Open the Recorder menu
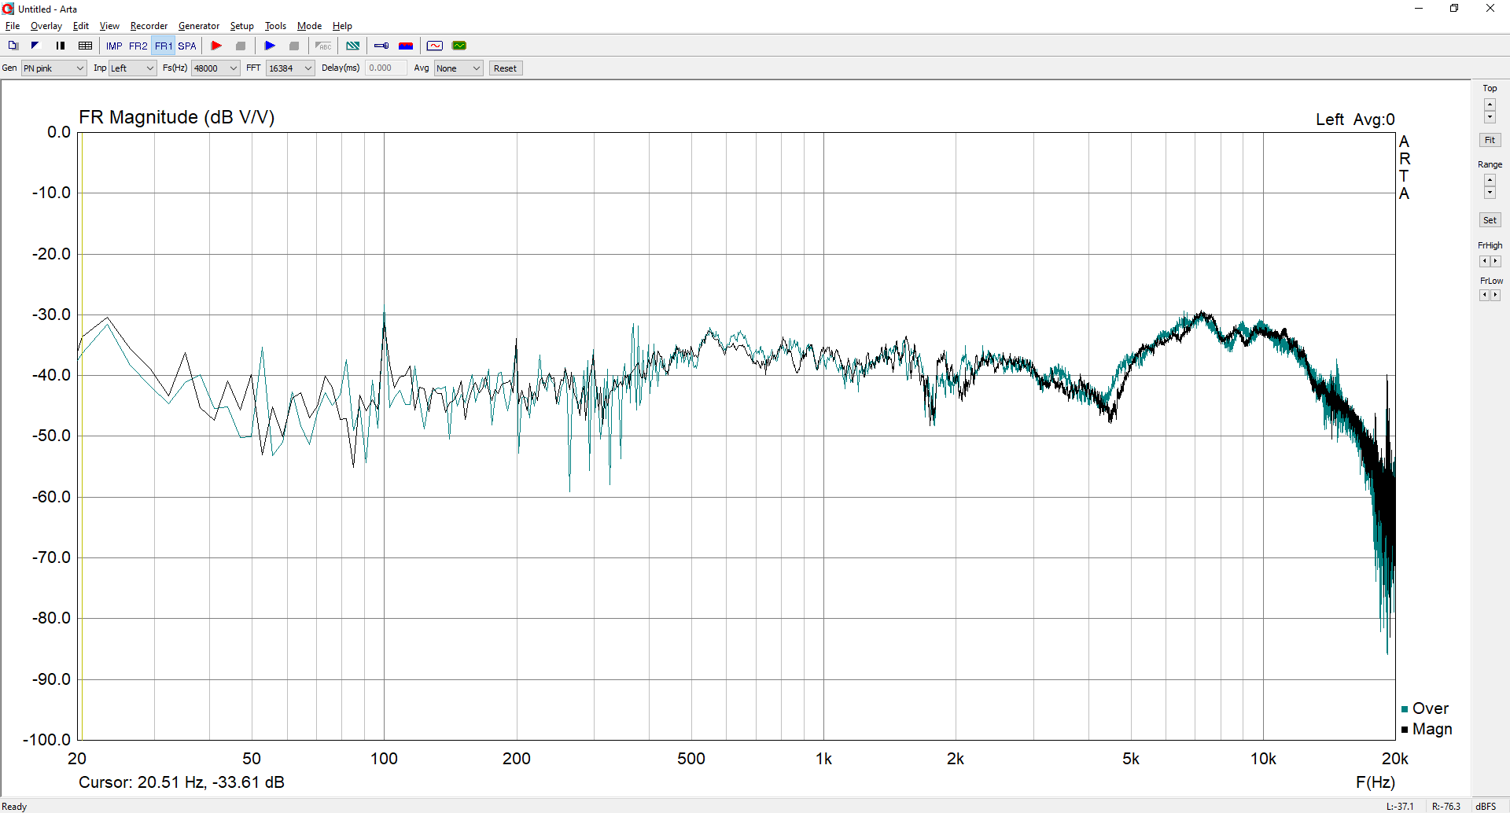 point(149,26)
